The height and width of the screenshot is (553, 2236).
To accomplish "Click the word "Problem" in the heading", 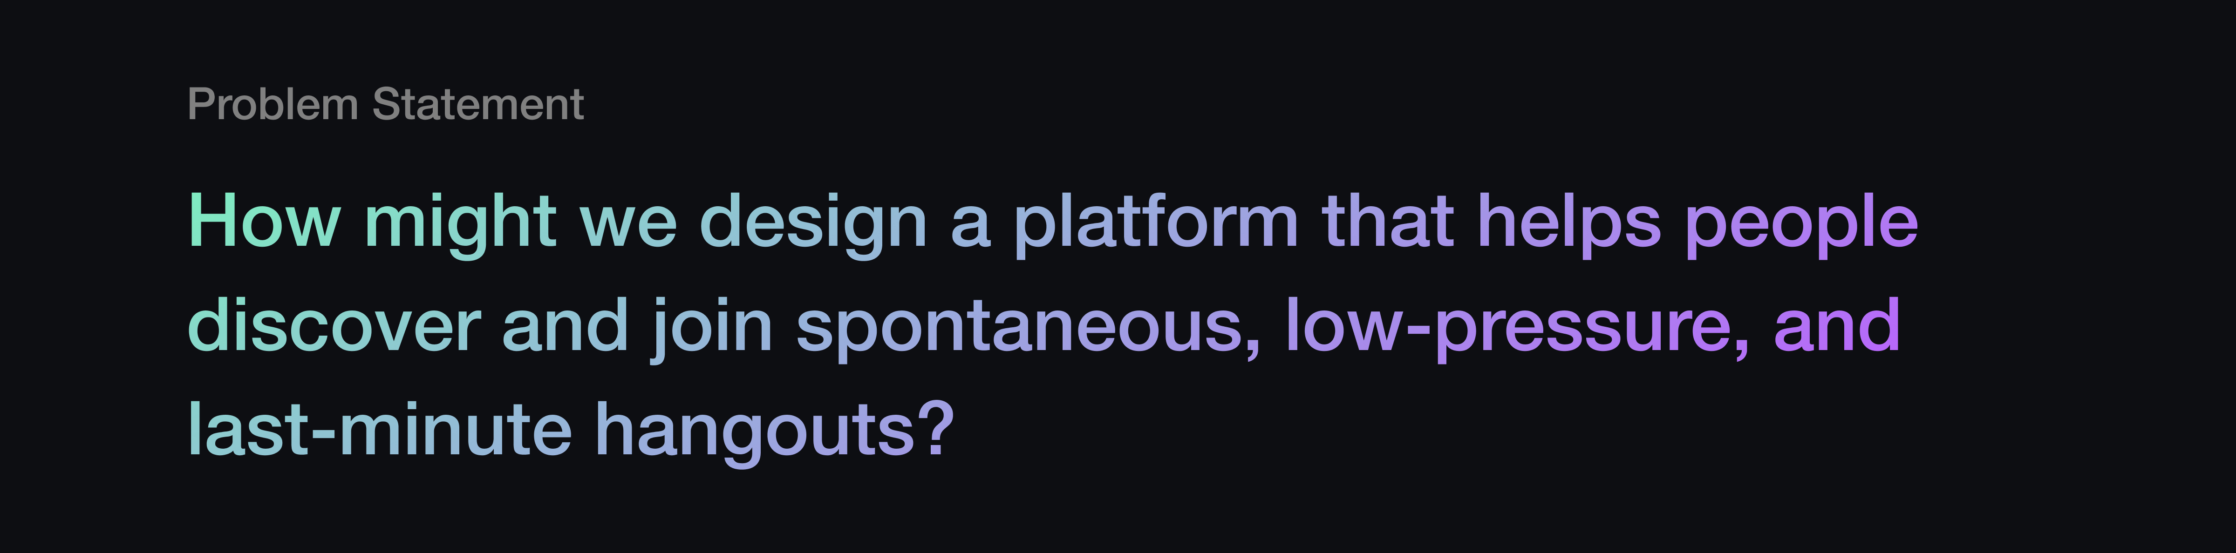I will coord(273,105).
